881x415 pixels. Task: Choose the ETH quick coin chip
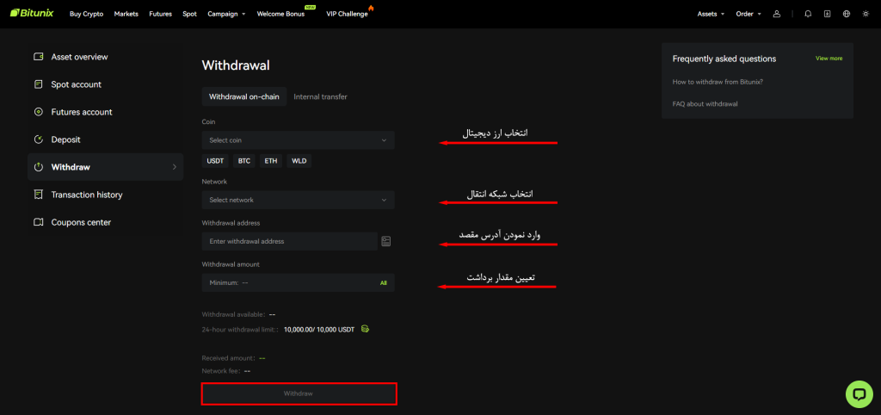[271, 161]
